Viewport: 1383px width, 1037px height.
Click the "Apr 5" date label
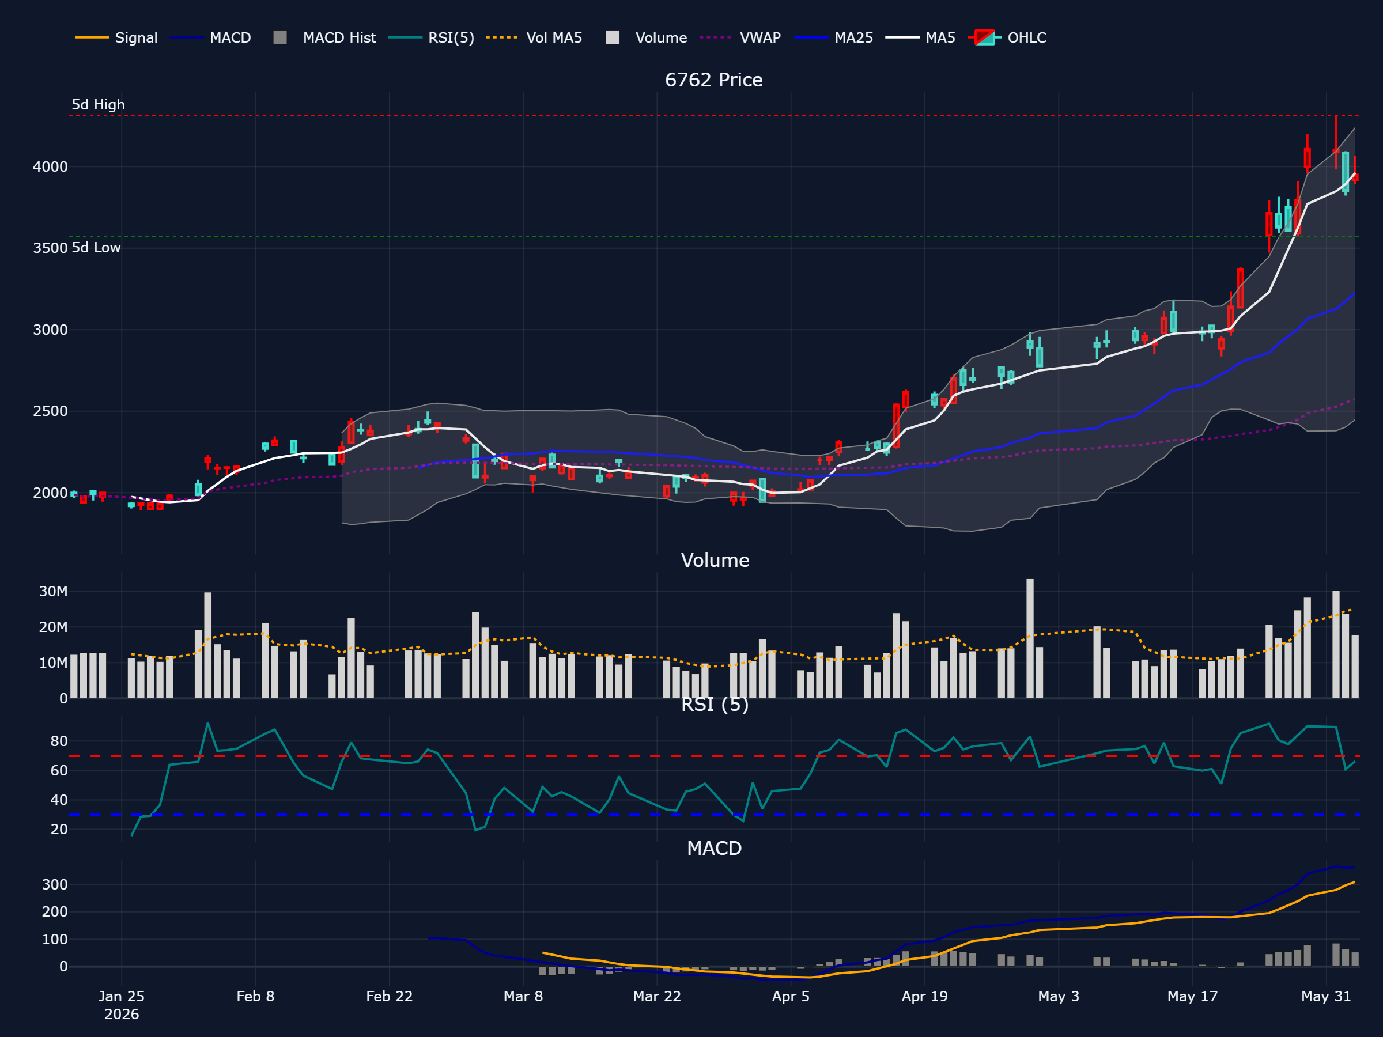coord(790,996)
